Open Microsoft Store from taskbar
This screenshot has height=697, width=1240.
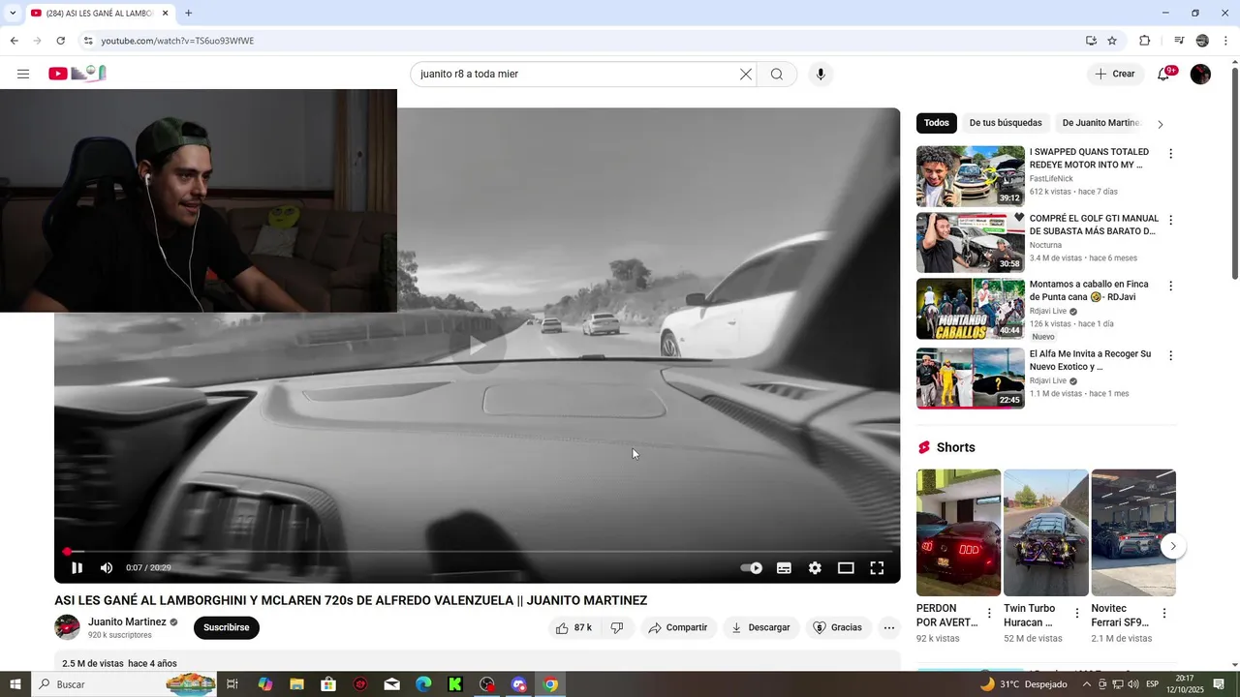pyautogui.click(x=328, y=684)
